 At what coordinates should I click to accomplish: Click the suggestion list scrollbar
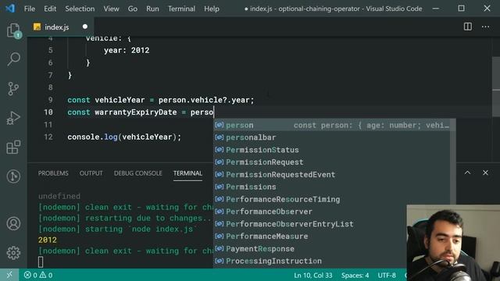point(453,162)
